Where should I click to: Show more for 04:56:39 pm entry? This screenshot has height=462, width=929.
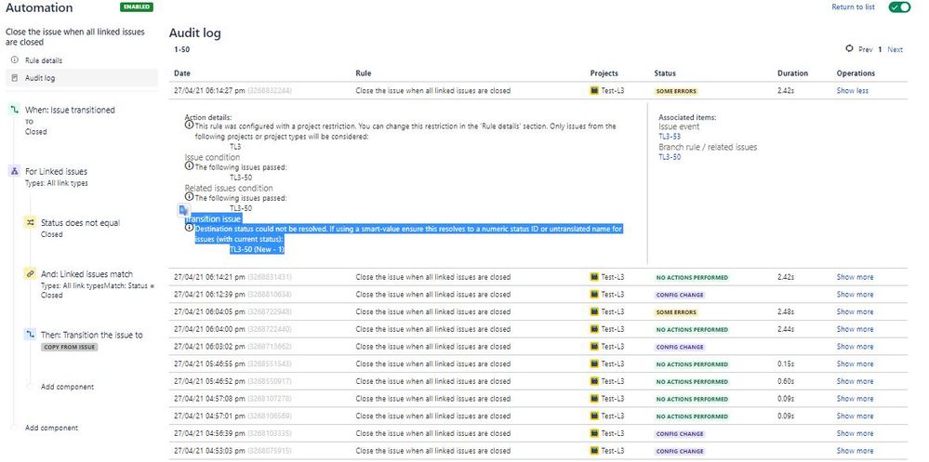click(x=855, y=433)
